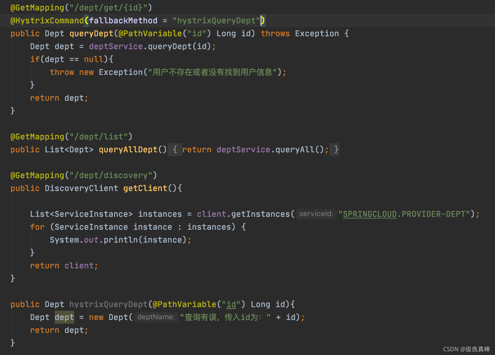Click System.out.println(instance) statement
The image size is (495, 355).
click(121, 240)
